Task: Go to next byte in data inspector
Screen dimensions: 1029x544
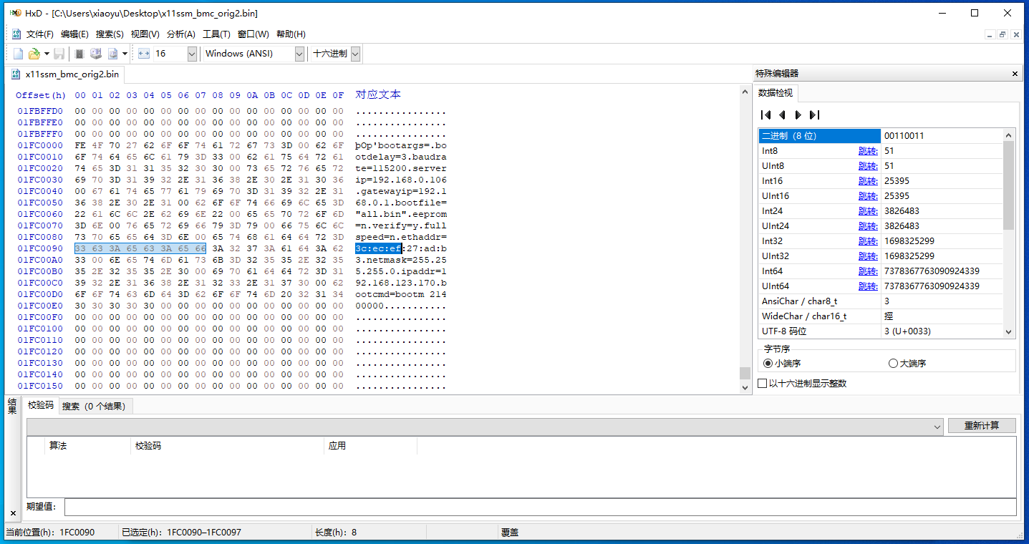Action: 798,115
